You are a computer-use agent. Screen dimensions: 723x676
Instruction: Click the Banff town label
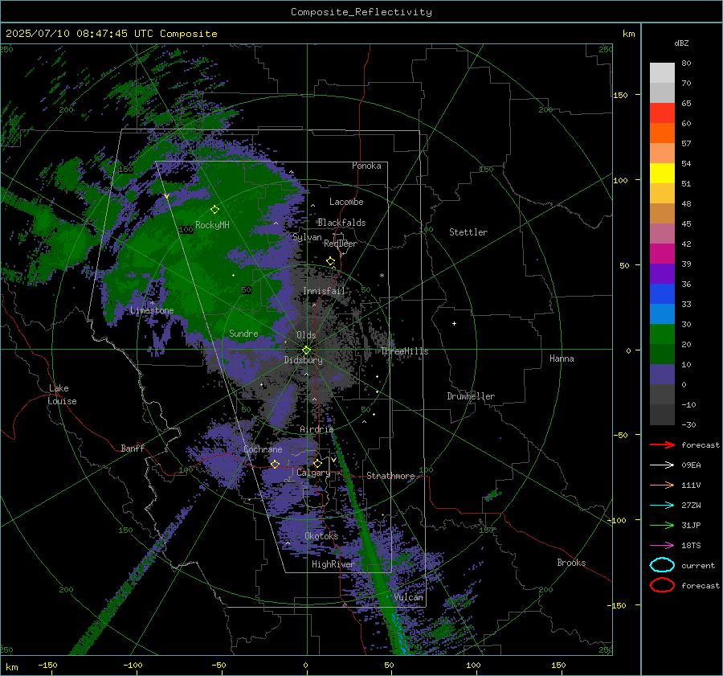pos(133,449)
